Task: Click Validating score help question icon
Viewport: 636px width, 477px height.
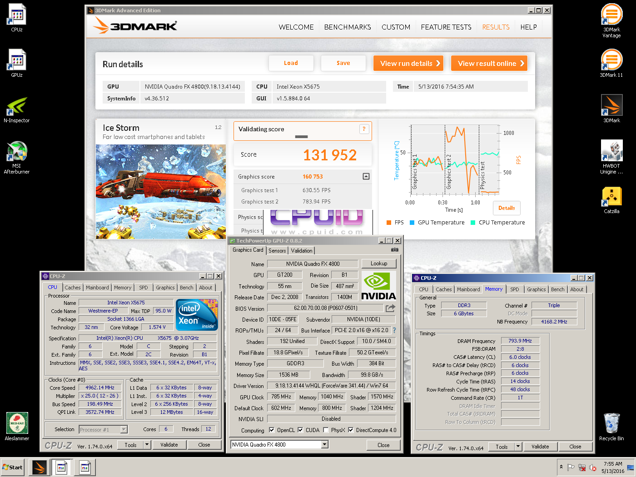Action: tap(364, 129)
